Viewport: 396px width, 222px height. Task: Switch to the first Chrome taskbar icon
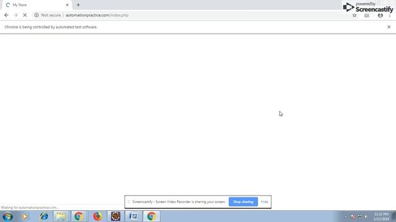[79, 216]
